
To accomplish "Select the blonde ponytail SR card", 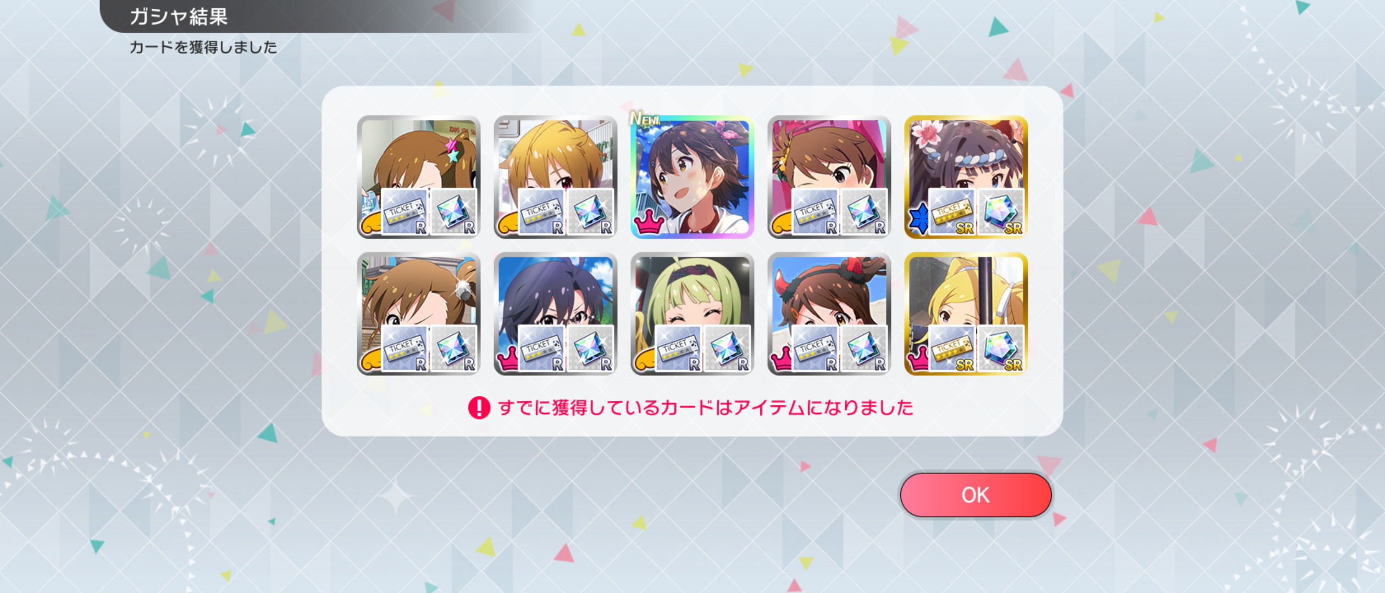I will (966, 314).
